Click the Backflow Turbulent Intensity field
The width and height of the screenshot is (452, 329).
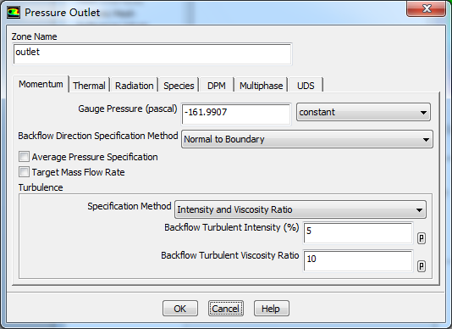[358, 233]
